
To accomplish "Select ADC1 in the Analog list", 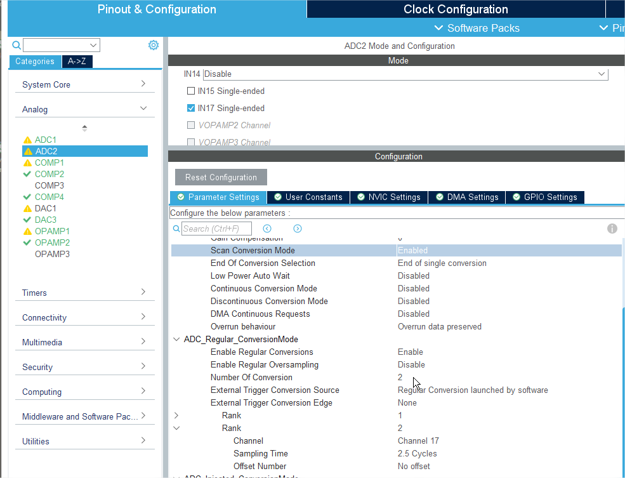I will pyautogui.click(x=46, y=140).
